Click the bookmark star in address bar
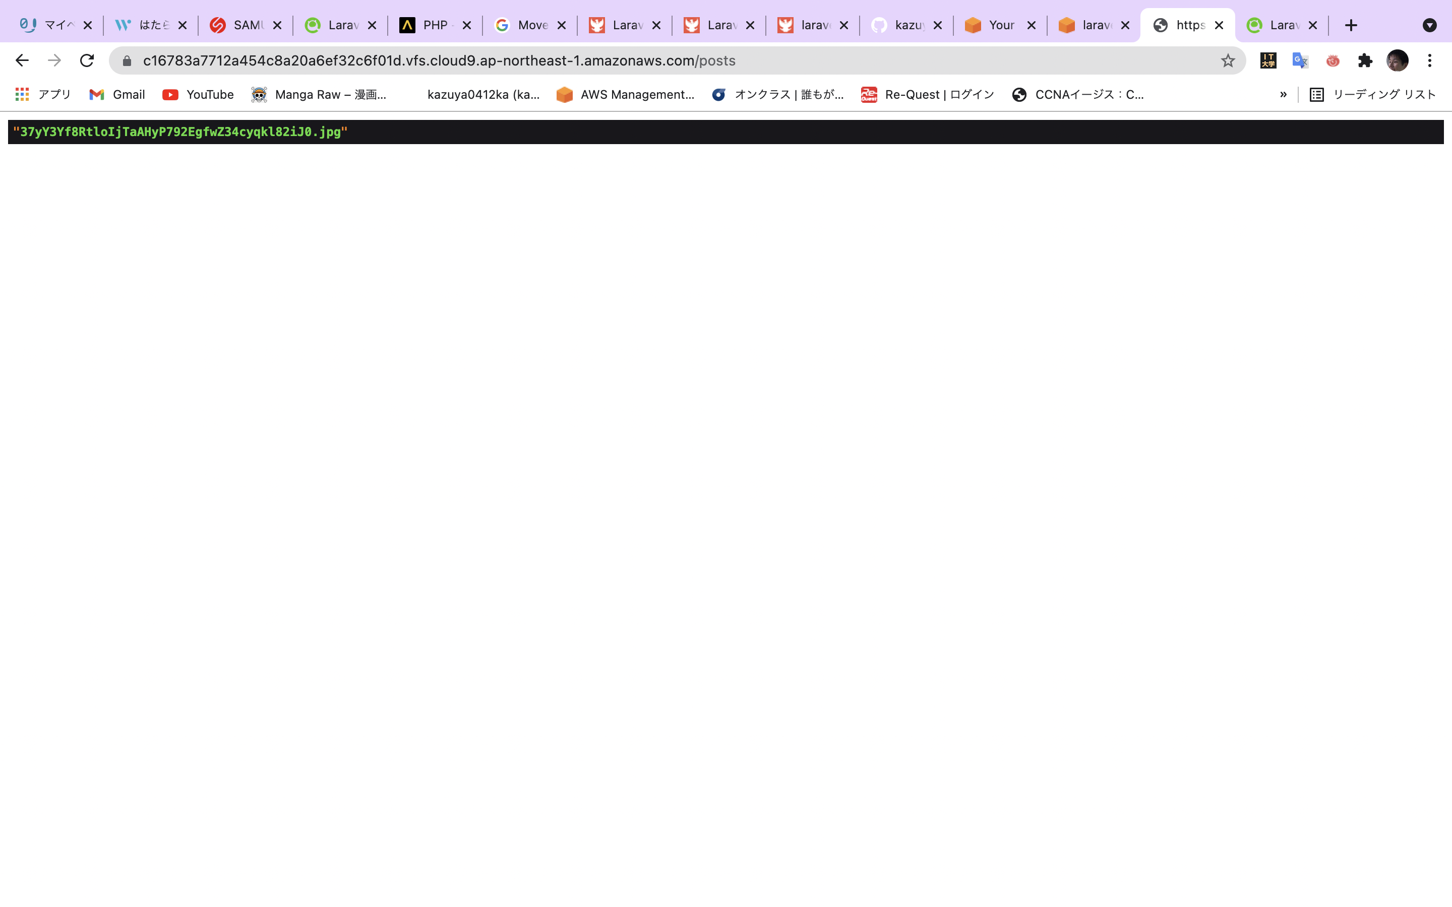The height and width of the screenshot is (907, 1452). coord(1228,60)
